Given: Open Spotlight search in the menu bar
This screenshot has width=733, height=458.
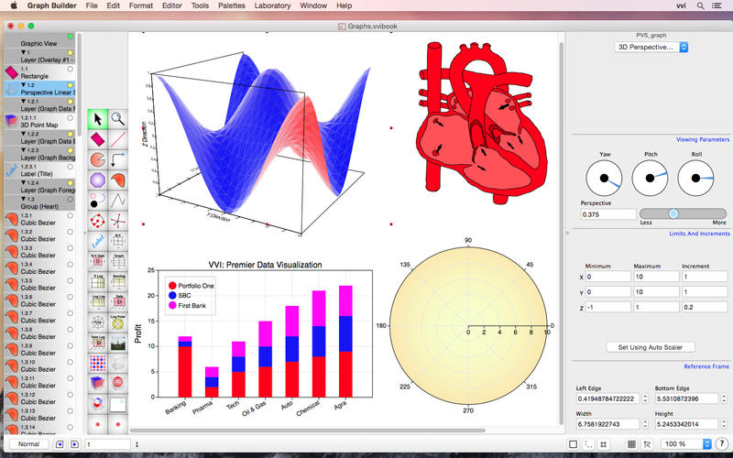Looking at the screenshot, I should pos(700,5).
